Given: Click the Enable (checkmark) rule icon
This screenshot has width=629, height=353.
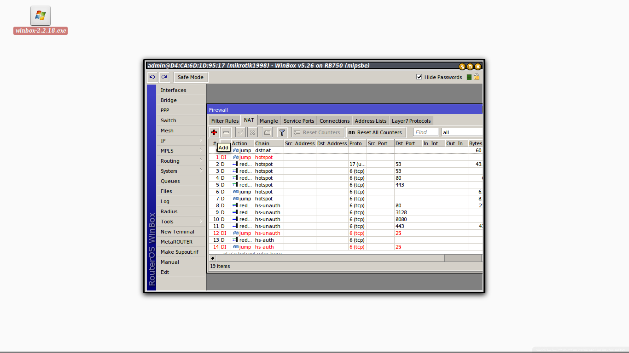Looking at the screenshot, I should click(240, 132).
